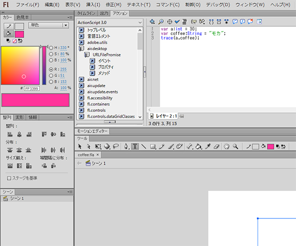
Task: Close the coffee.fla document tab
Action: point(98,155)
